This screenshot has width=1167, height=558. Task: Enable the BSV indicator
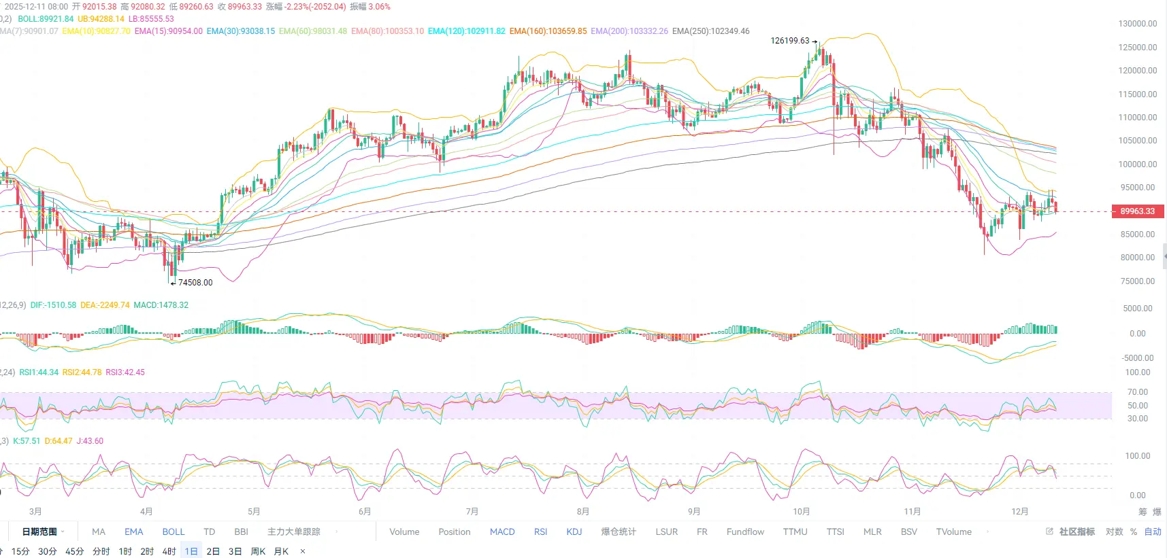pos(909,531)
